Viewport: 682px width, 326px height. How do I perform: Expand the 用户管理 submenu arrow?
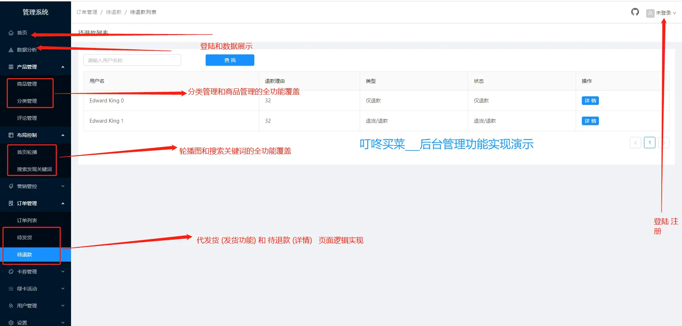[x=63, y=306]
